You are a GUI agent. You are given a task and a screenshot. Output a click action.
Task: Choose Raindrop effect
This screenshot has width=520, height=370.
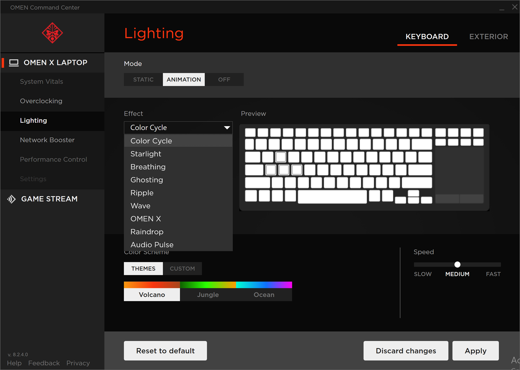[178, 232]
